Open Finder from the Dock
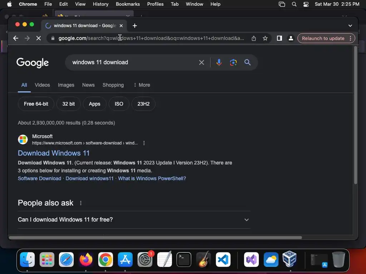The height and width of the screenshot is (274, 366). click(27, 259)
